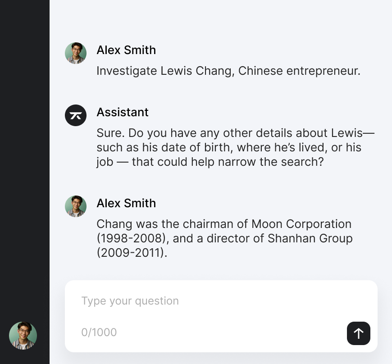
Task: Click the Assistant's round logo icon
Action: click(76, 115)
